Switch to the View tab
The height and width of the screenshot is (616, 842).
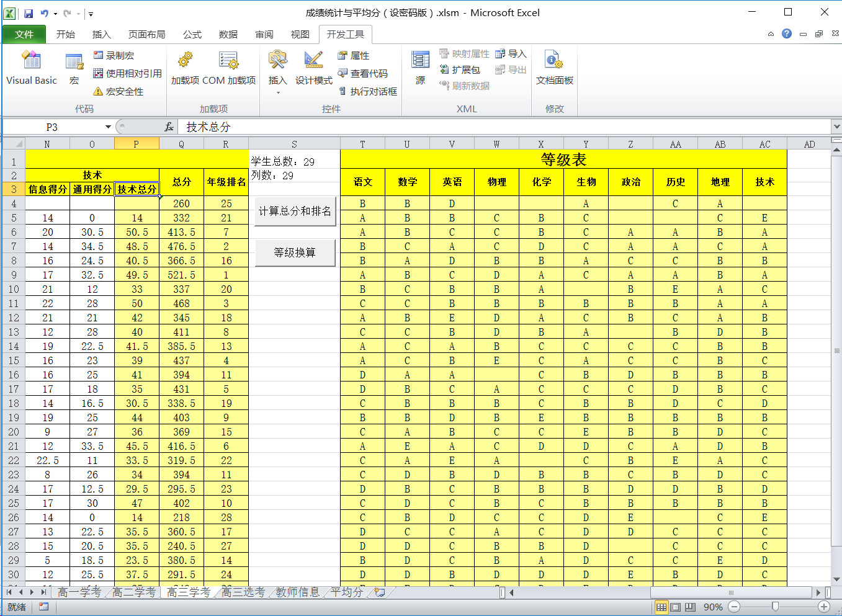300,34
